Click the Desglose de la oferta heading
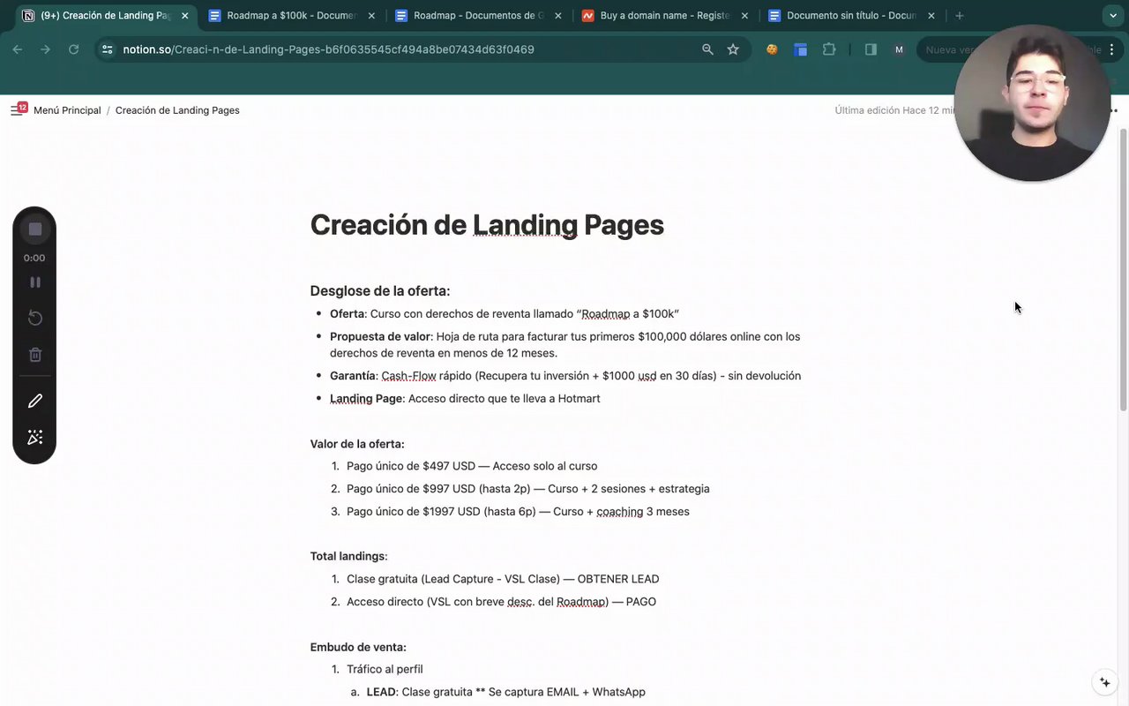1129x706 pixels. tap(380, 291)
